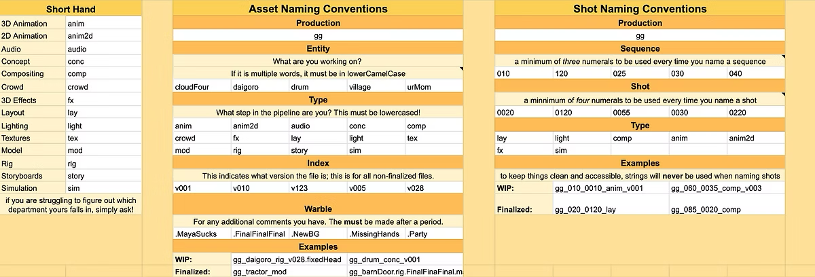Click the "v123" index cell
The width and height of the screenshot is (815, 277).
[318, 188]
